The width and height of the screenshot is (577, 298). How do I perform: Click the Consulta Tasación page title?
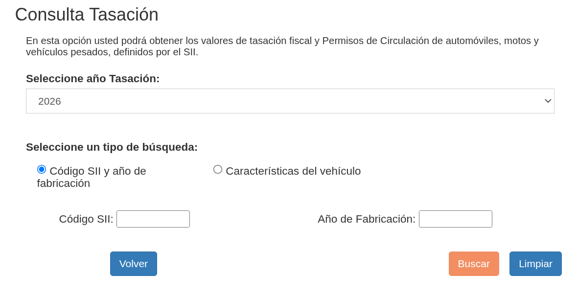pyautogui.click(x=87, y=14)
